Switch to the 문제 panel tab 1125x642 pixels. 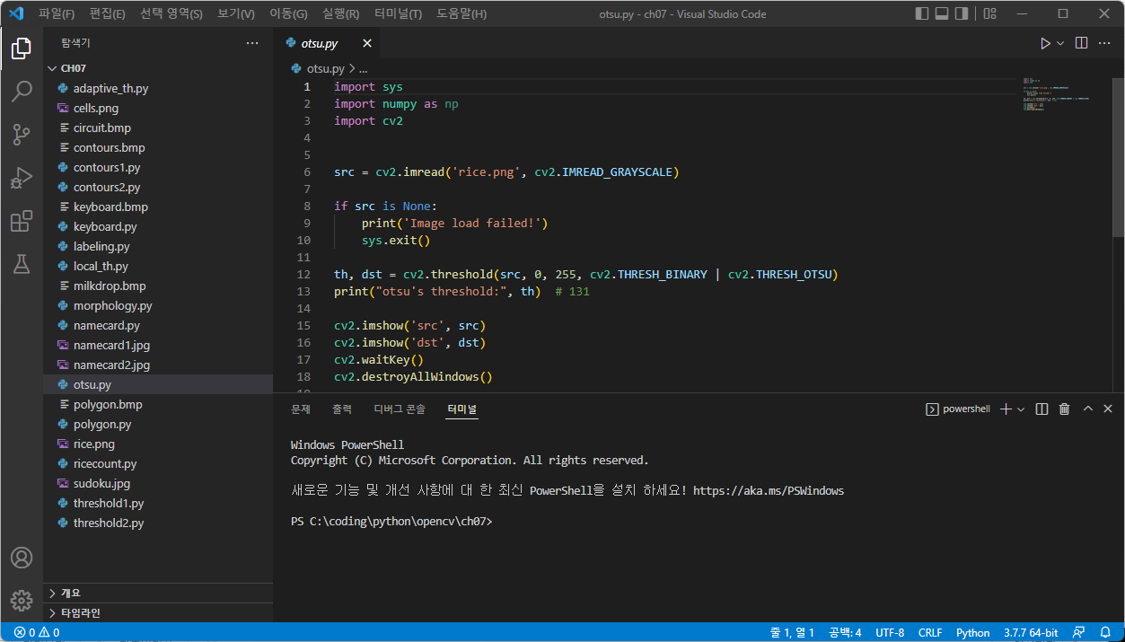[301, 409]
